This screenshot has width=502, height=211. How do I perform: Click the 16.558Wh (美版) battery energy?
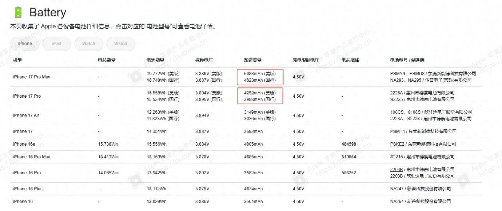click(163, 93)
